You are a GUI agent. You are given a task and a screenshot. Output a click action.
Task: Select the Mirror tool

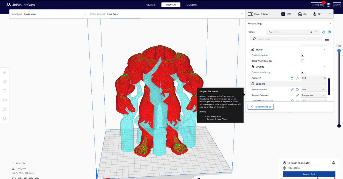click(x=5, y=100)
